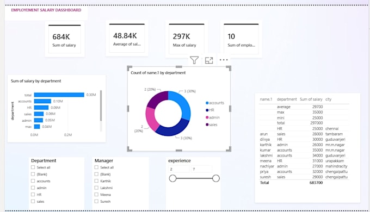The image size is (370, 212).
Task: Sort table by department column header
Action: point(287,99)
